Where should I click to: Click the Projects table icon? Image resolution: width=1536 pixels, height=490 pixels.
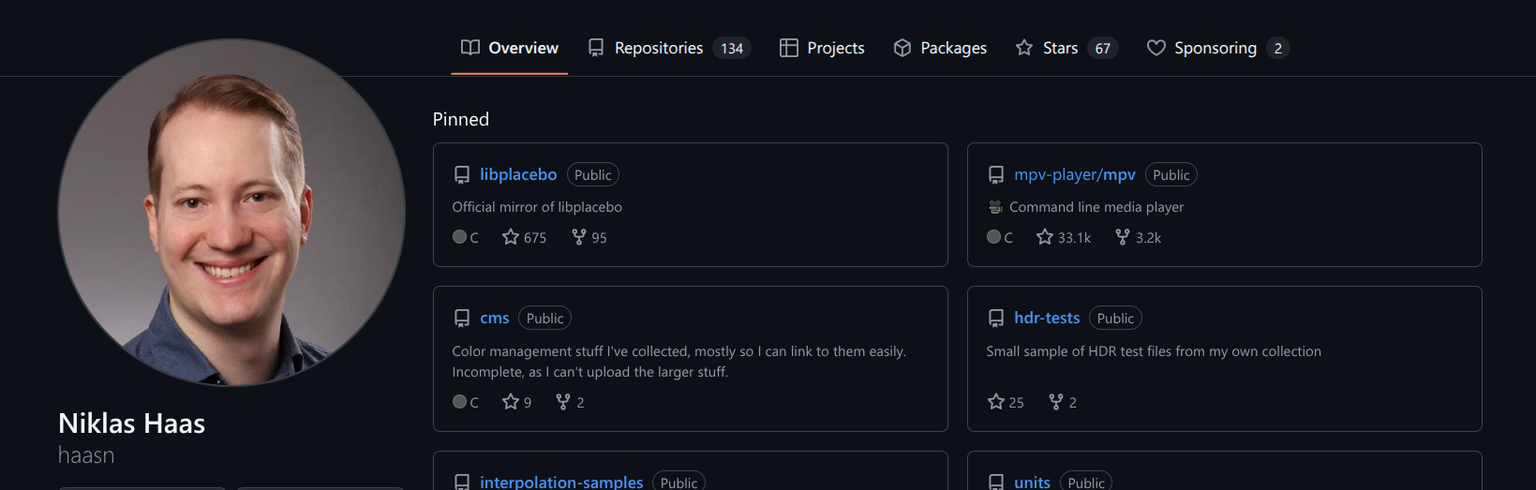789,47
